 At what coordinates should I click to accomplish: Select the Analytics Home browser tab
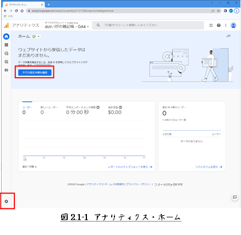(x=23, y=4)
